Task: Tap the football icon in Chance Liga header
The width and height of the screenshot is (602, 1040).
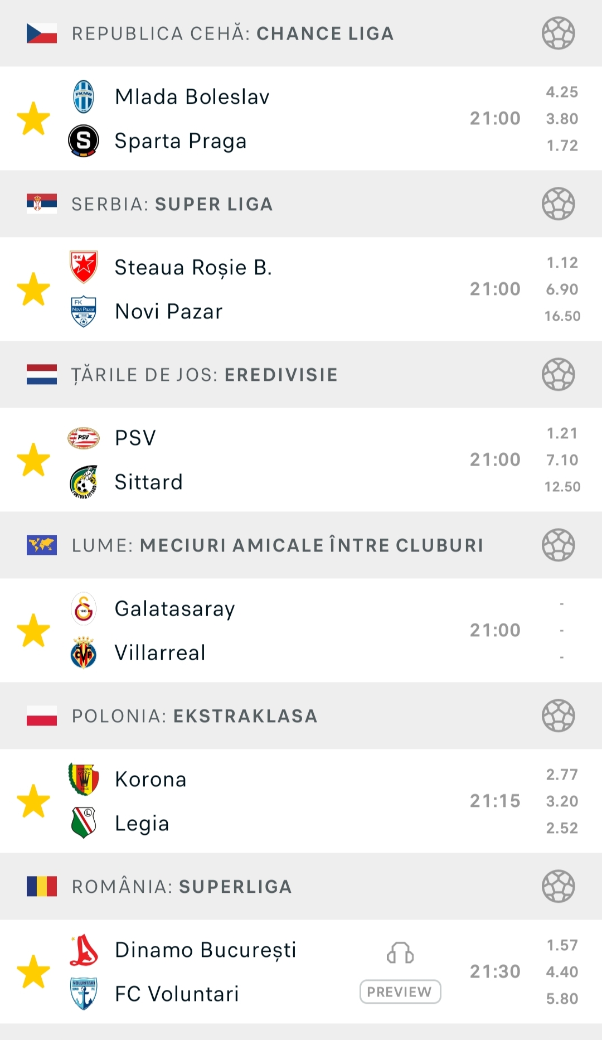Action: click(x=558, y=33)
